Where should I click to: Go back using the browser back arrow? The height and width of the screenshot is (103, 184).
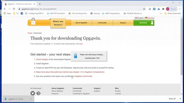pos(5,9)
